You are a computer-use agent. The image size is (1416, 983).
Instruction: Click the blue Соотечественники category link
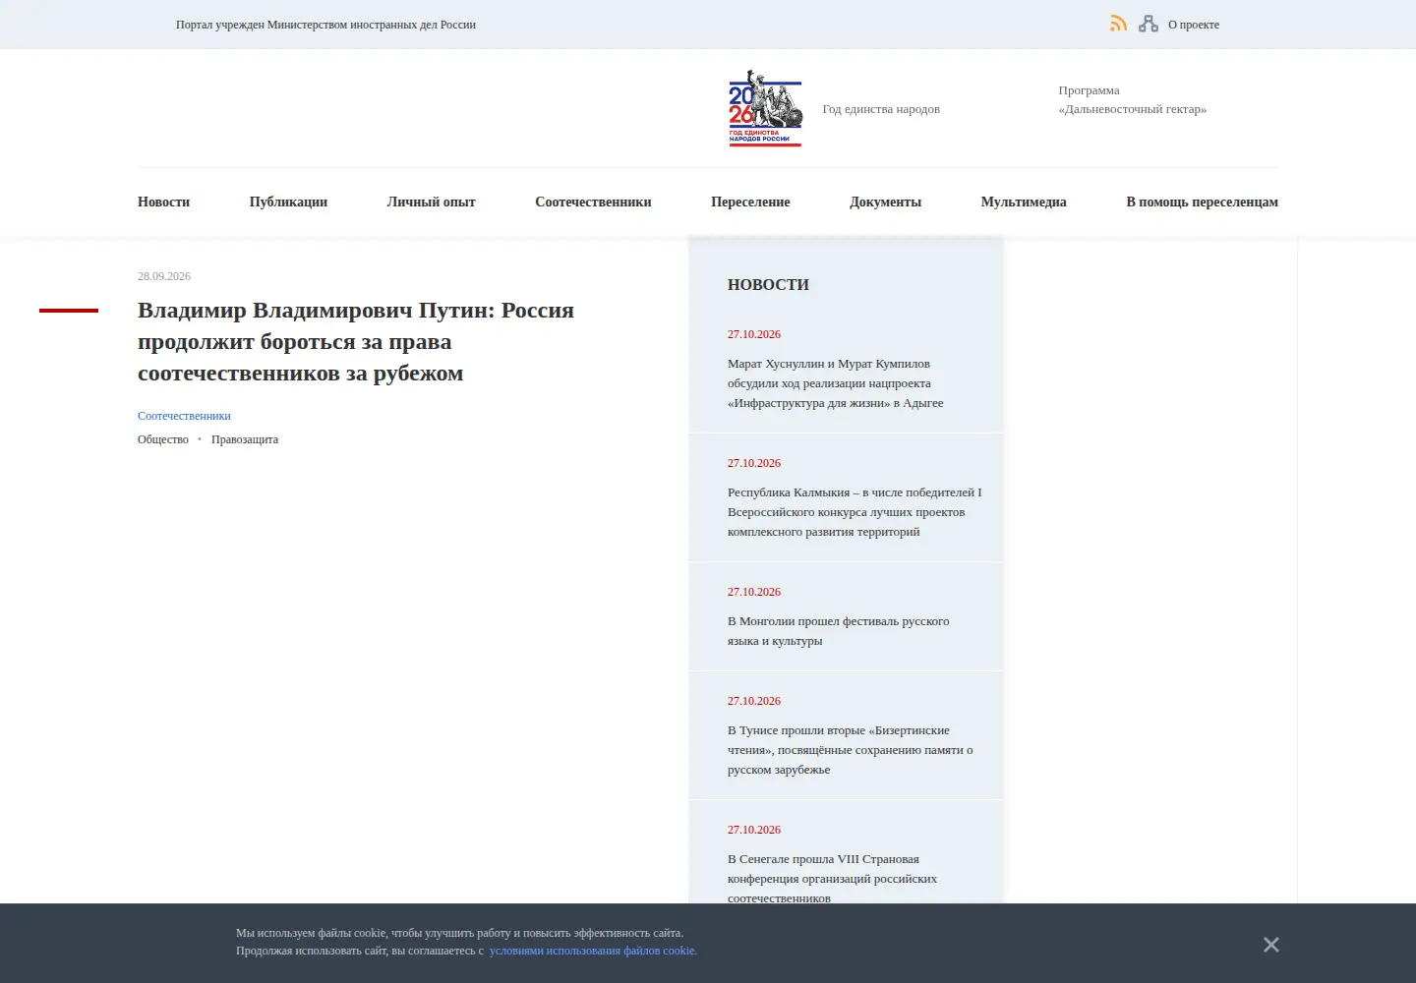coord(184,416)
